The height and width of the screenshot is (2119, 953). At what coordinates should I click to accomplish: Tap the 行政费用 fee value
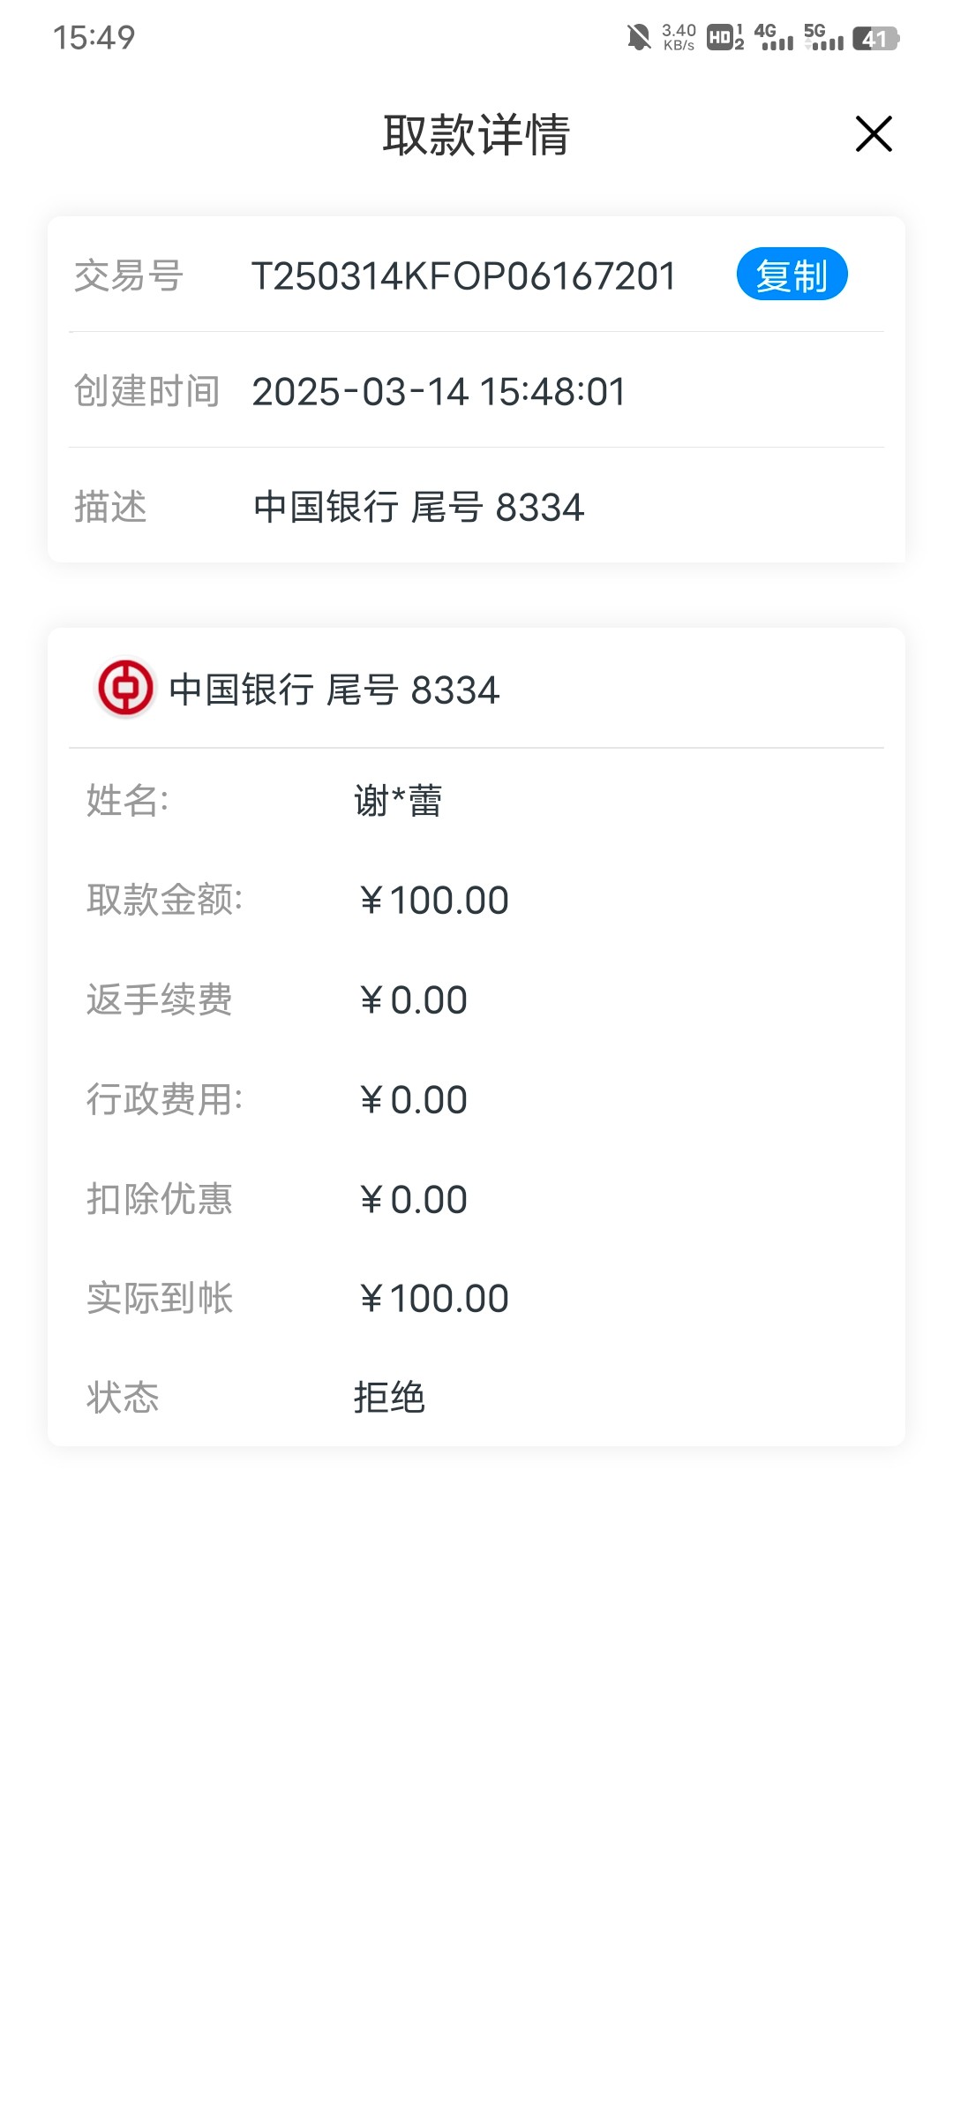coord(413,1100)
